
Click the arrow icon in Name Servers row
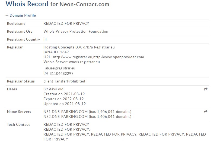(x=206, y=112)
